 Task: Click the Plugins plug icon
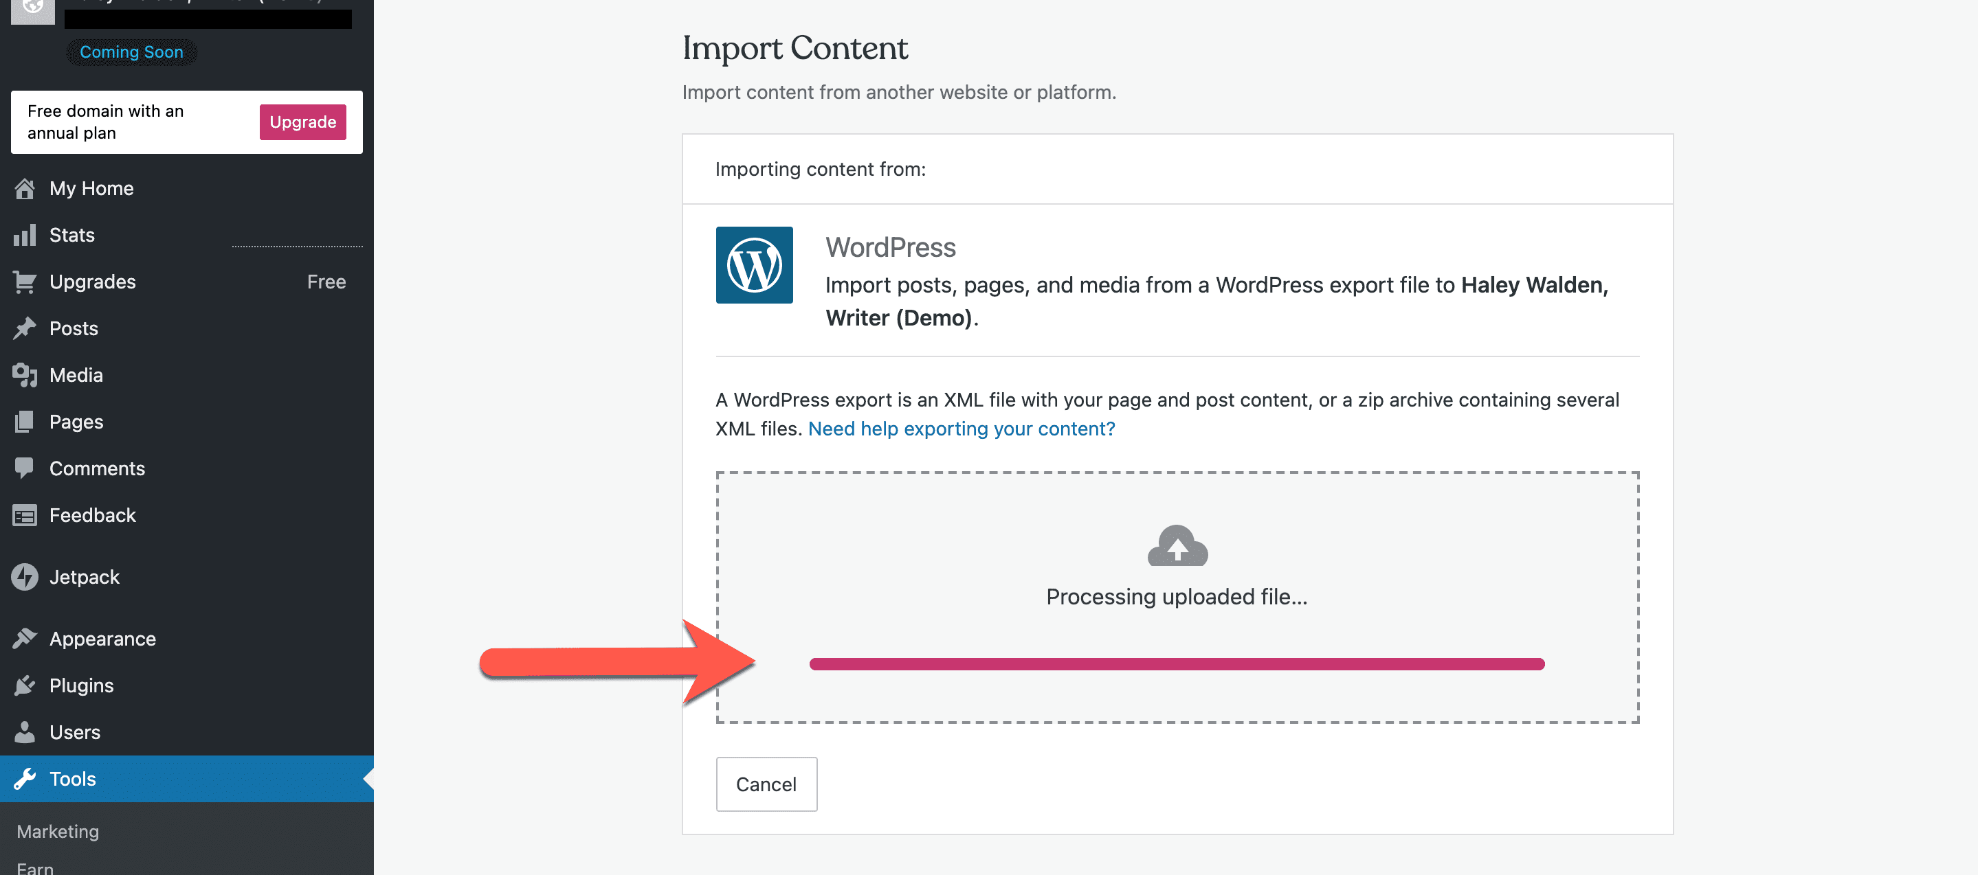pyautogui.click(x=25, y=685)
